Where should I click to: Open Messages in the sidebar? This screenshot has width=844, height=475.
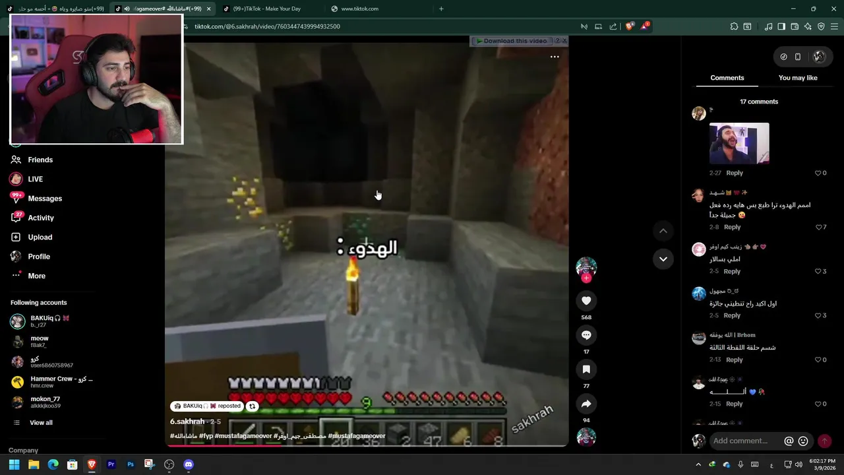(x=45, y=199)
